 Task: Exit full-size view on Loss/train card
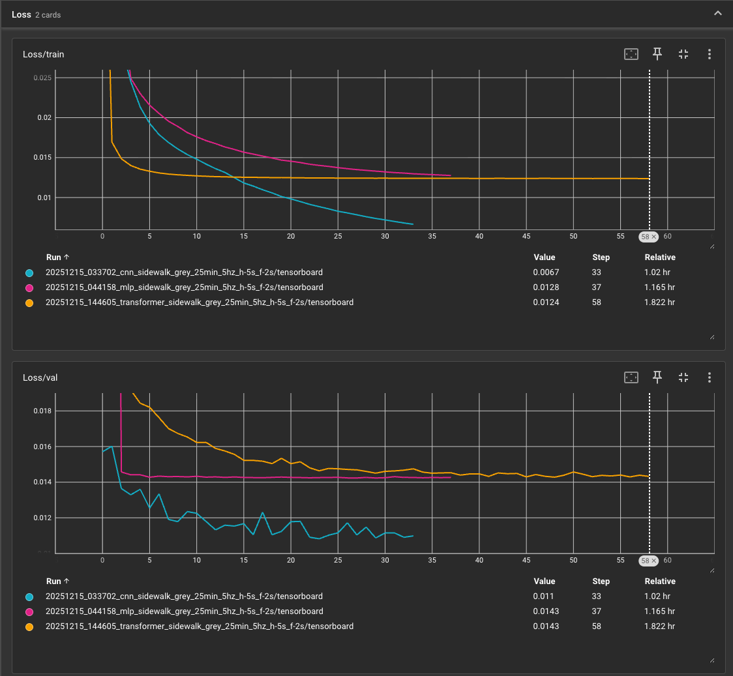point(683,54)
